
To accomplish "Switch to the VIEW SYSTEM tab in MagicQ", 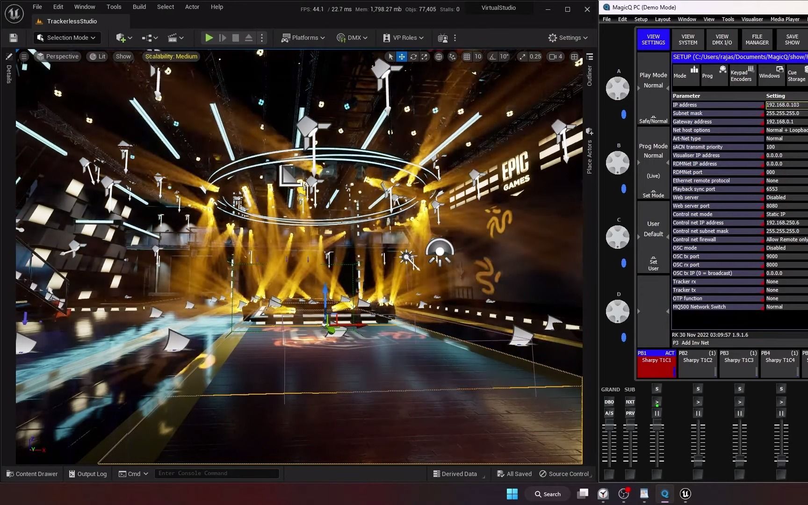I will point(687,40).
